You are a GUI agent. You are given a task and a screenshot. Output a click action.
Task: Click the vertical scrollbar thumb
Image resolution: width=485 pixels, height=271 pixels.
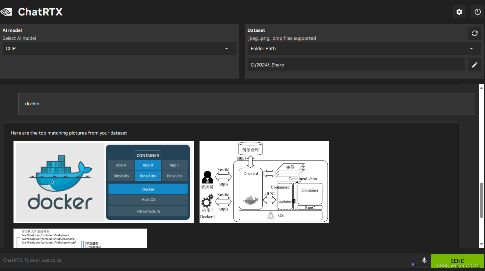coord(481,200)
